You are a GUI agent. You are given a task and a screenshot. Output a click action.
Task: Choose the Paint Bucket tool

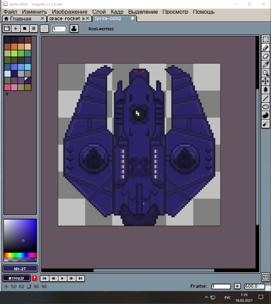click(266, 90)
